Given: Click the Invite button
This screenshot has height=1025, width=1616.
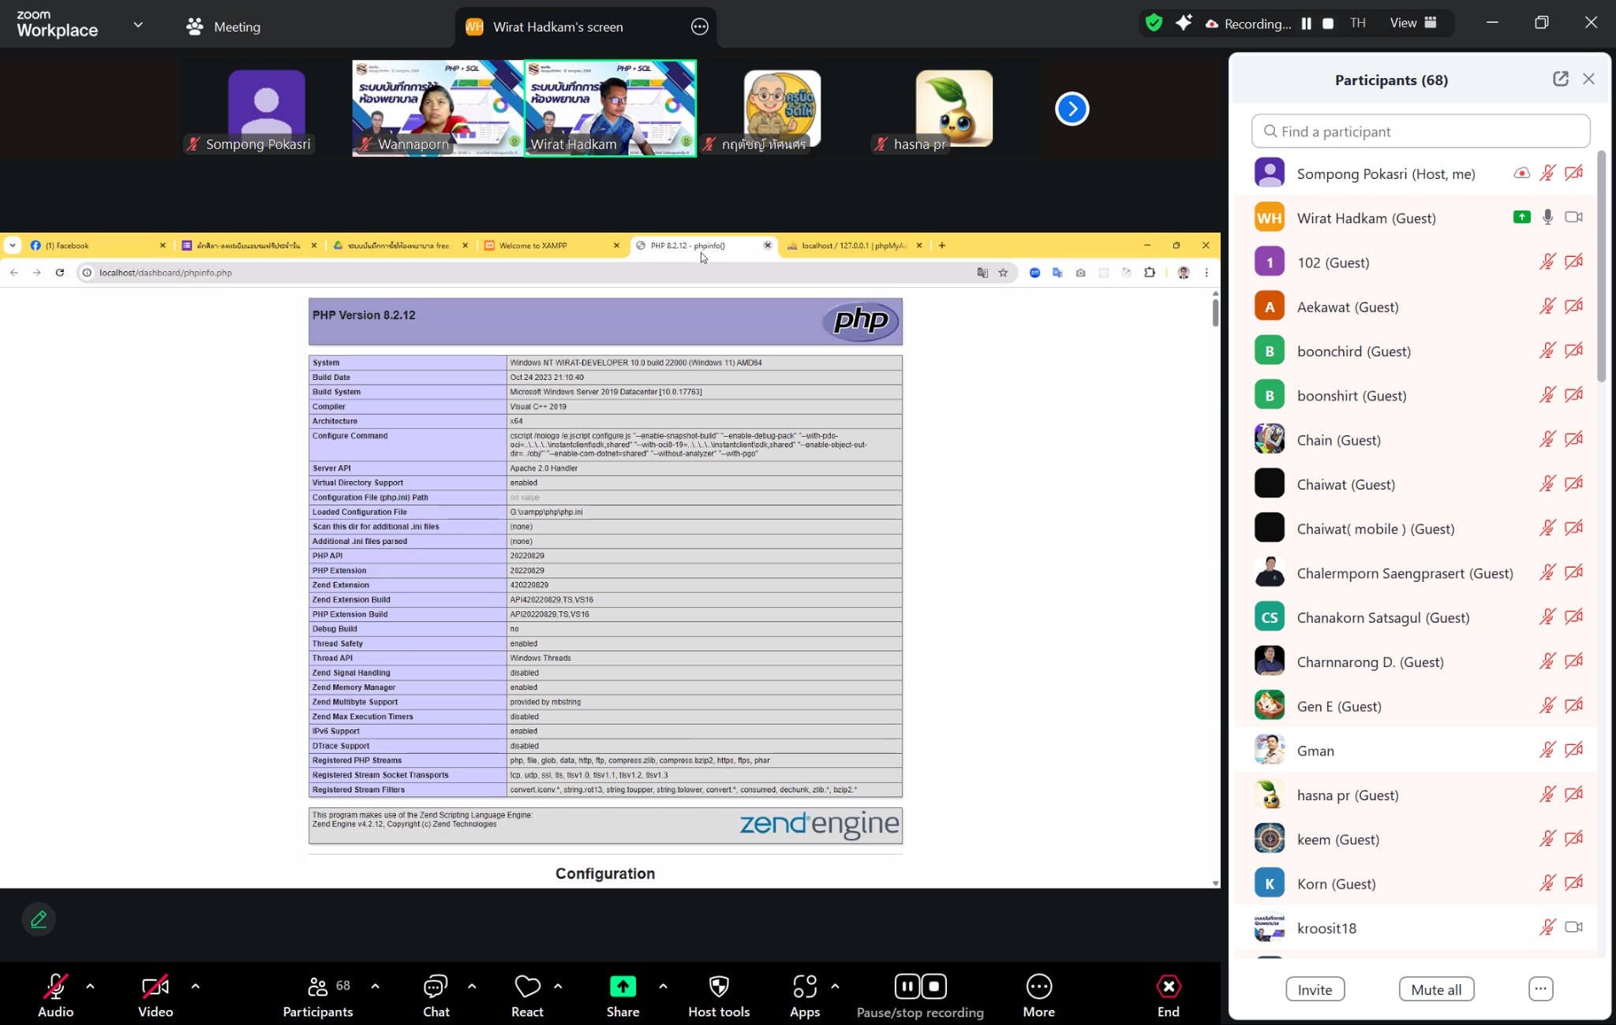Looking at the screenshot, I should point(1315,990).
